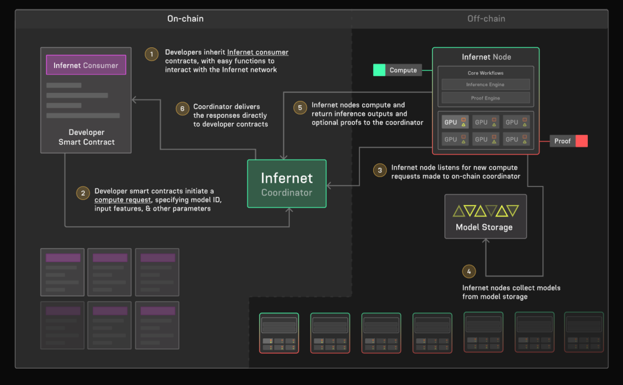Viewport: 623px width, 385px height.
Task: Toggle the Proof Engine module
Action: [485, 98]
